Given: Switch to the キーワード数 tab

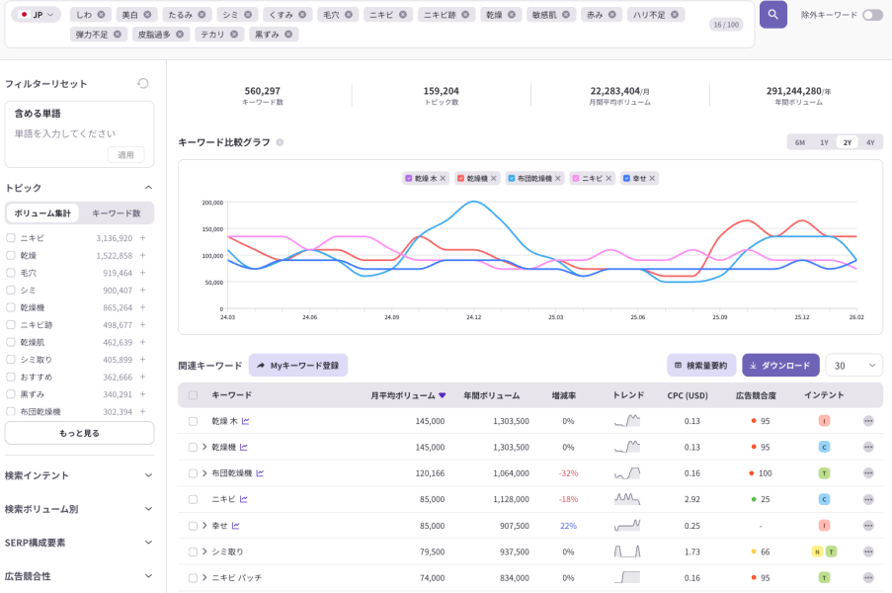Looking at the screenshot, I should click(117, 213).
